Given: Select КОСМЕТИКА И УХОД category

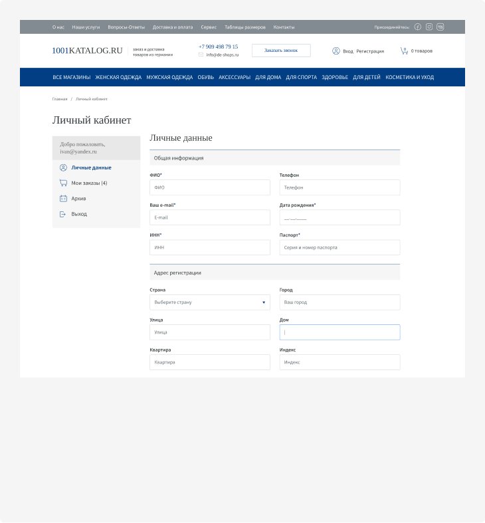Looking at the screenshot, I should (410, 77).
